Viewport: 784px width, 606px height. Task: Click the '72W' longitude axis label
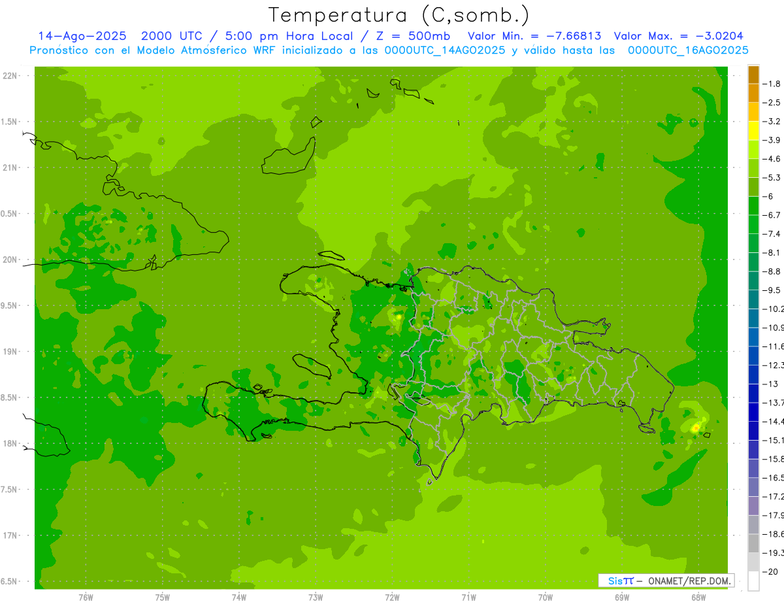coord(392,597)
